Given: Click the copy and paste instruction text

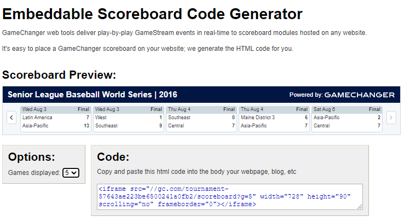Looking at the screenshot, I should coord(197,172).
